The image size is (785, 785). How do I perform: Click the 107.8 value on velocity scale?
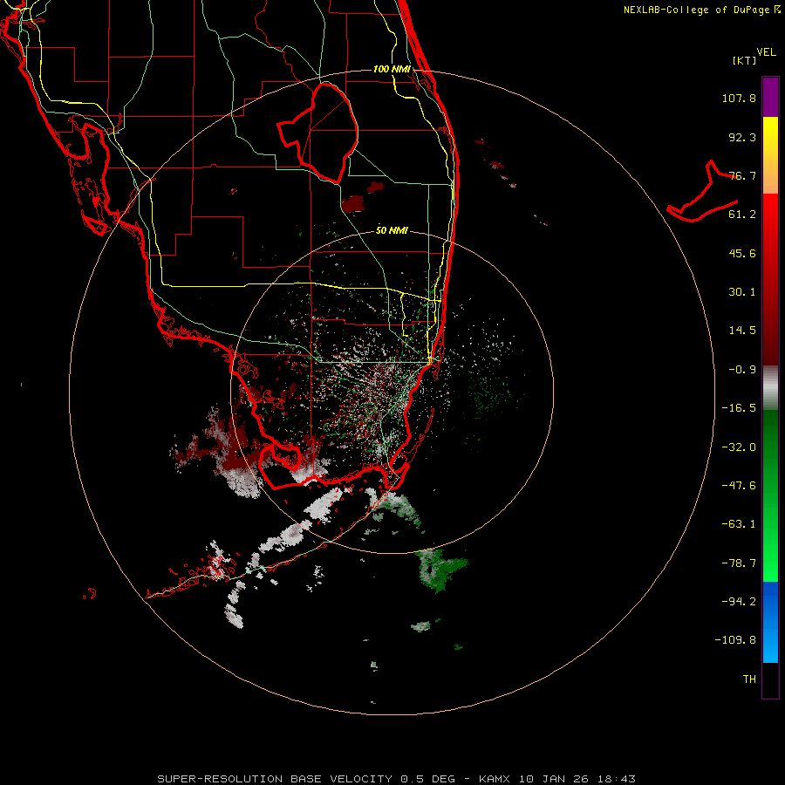click(739, 98)
